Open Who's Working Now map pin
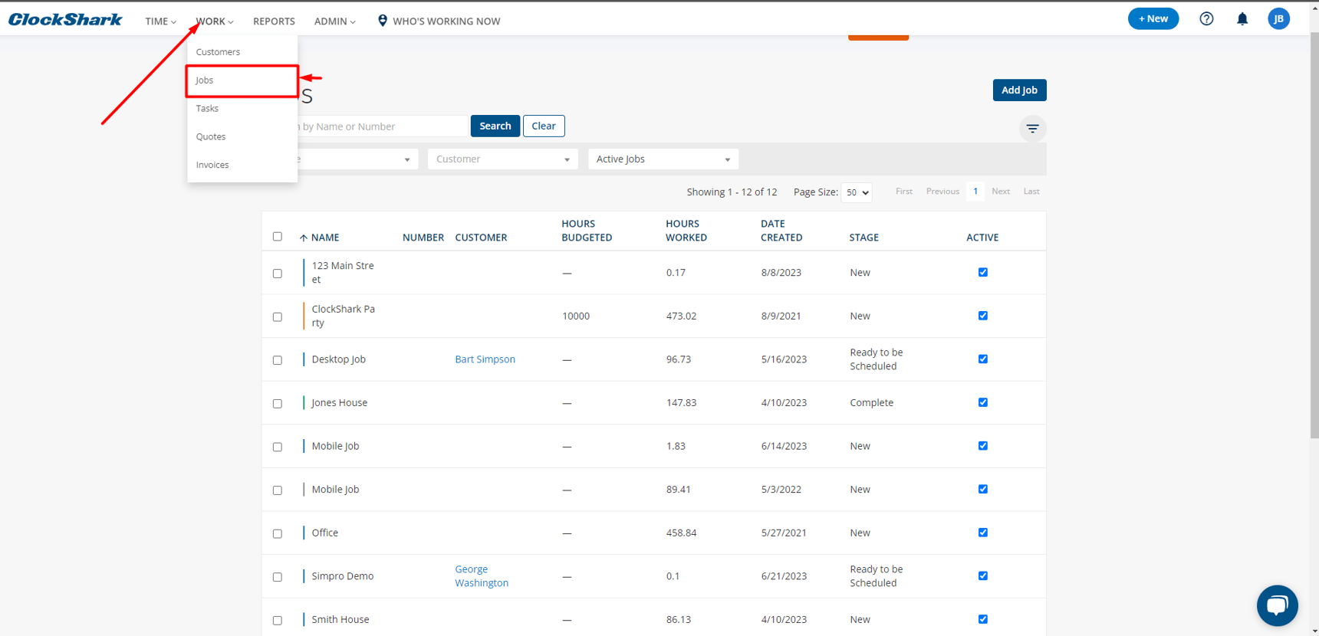 click(383, 21)
